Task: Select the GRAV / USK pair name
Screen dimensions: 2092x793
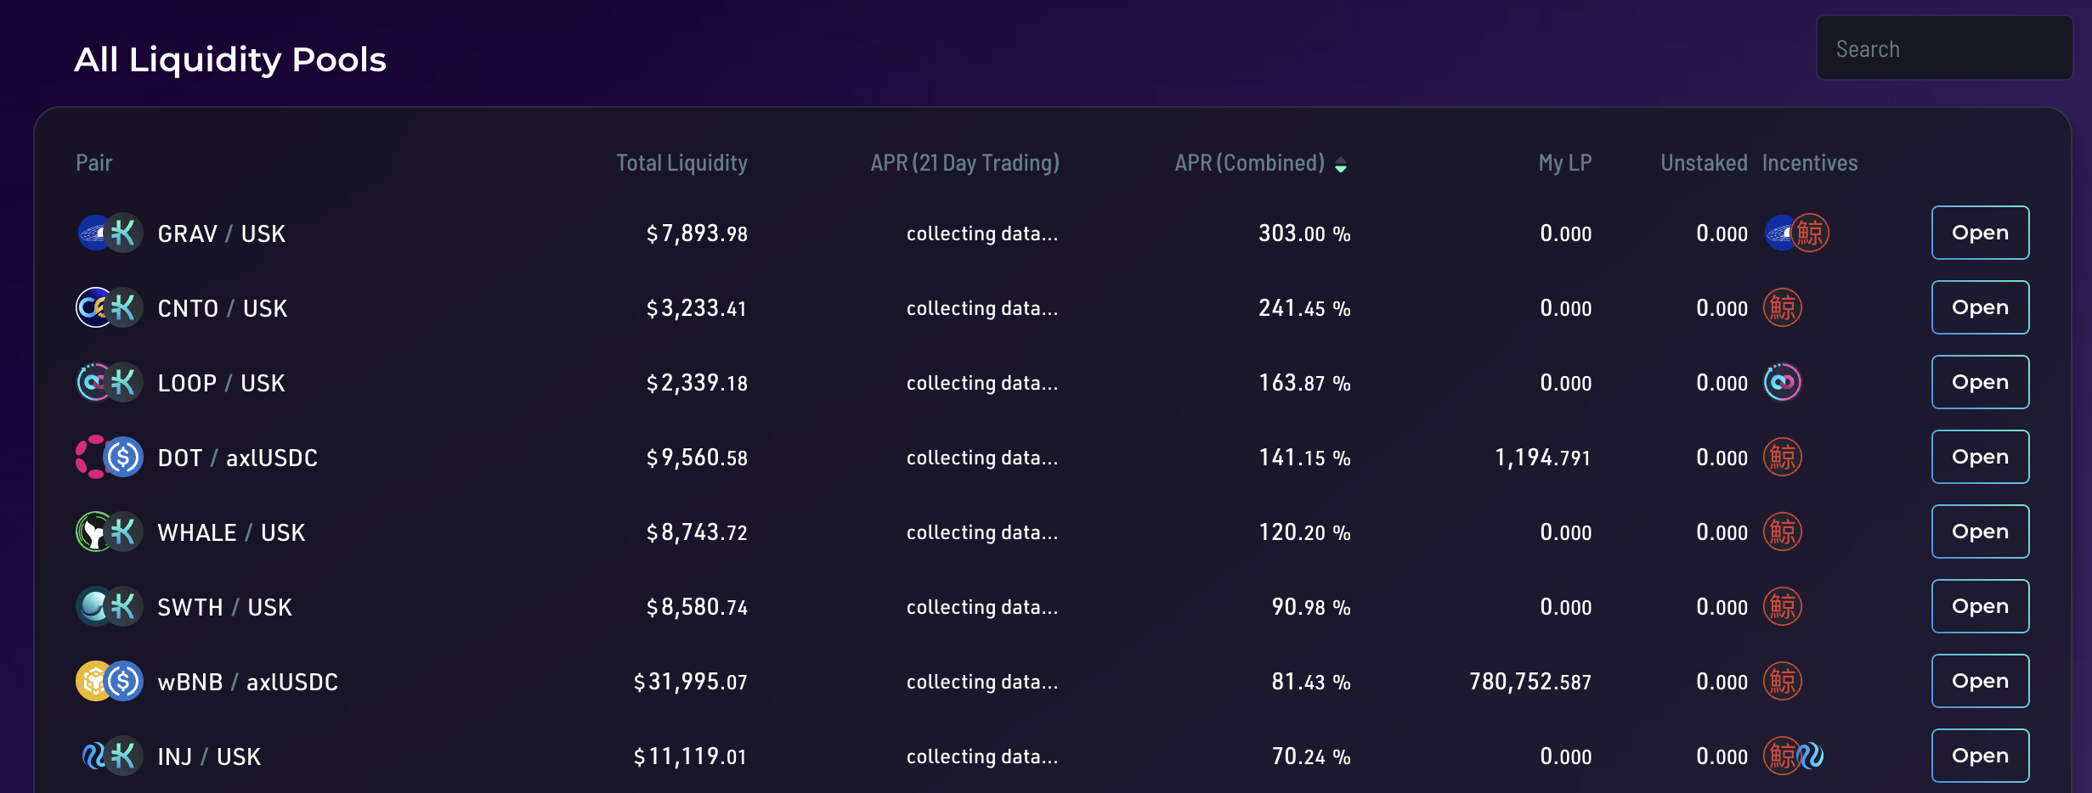Action: 222,233
